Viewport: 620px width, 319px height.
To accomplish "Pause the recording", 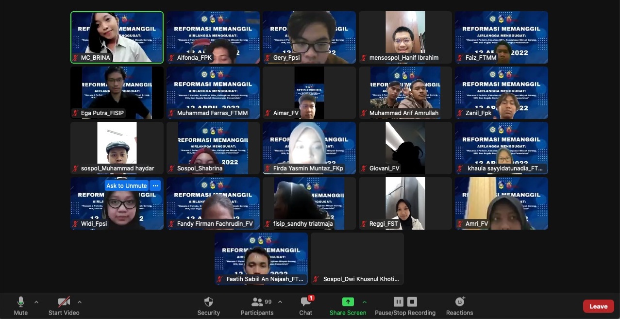I will (398, 302).
